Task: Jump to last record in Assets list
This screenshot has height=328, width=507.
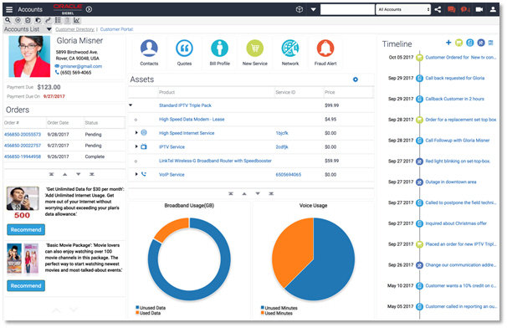Action: [x=271, y=193]
